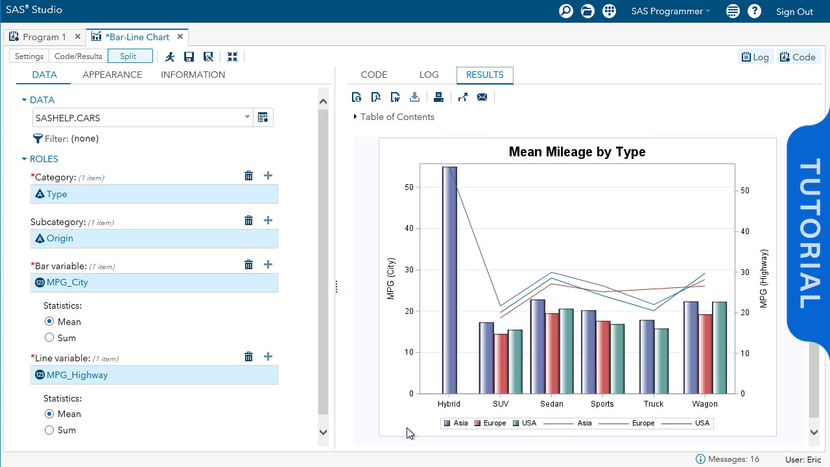Image resolution: width=830 pixels, height=467 pixels.
Task: Open results in new browser tab icon
Action: coord(462,97)
